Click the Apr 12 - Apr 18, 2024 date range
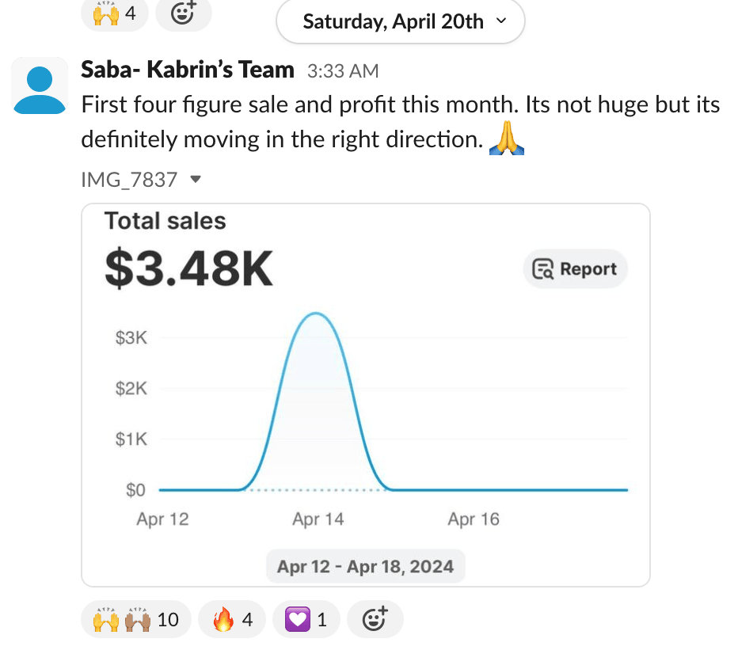Screen dimensions: 738x654 tap(365, 567)
